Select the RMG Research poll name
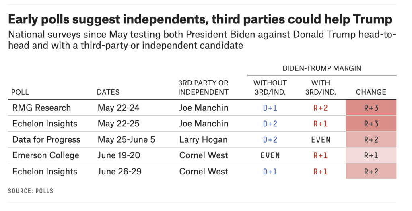Viewport: 412px width, 211px height. coord(41,108)
